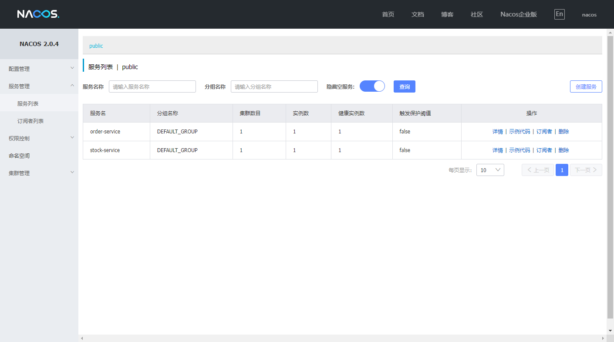Click the 查询 search button
The width and height of the screenshot is (614, 342).
[404, 86]
